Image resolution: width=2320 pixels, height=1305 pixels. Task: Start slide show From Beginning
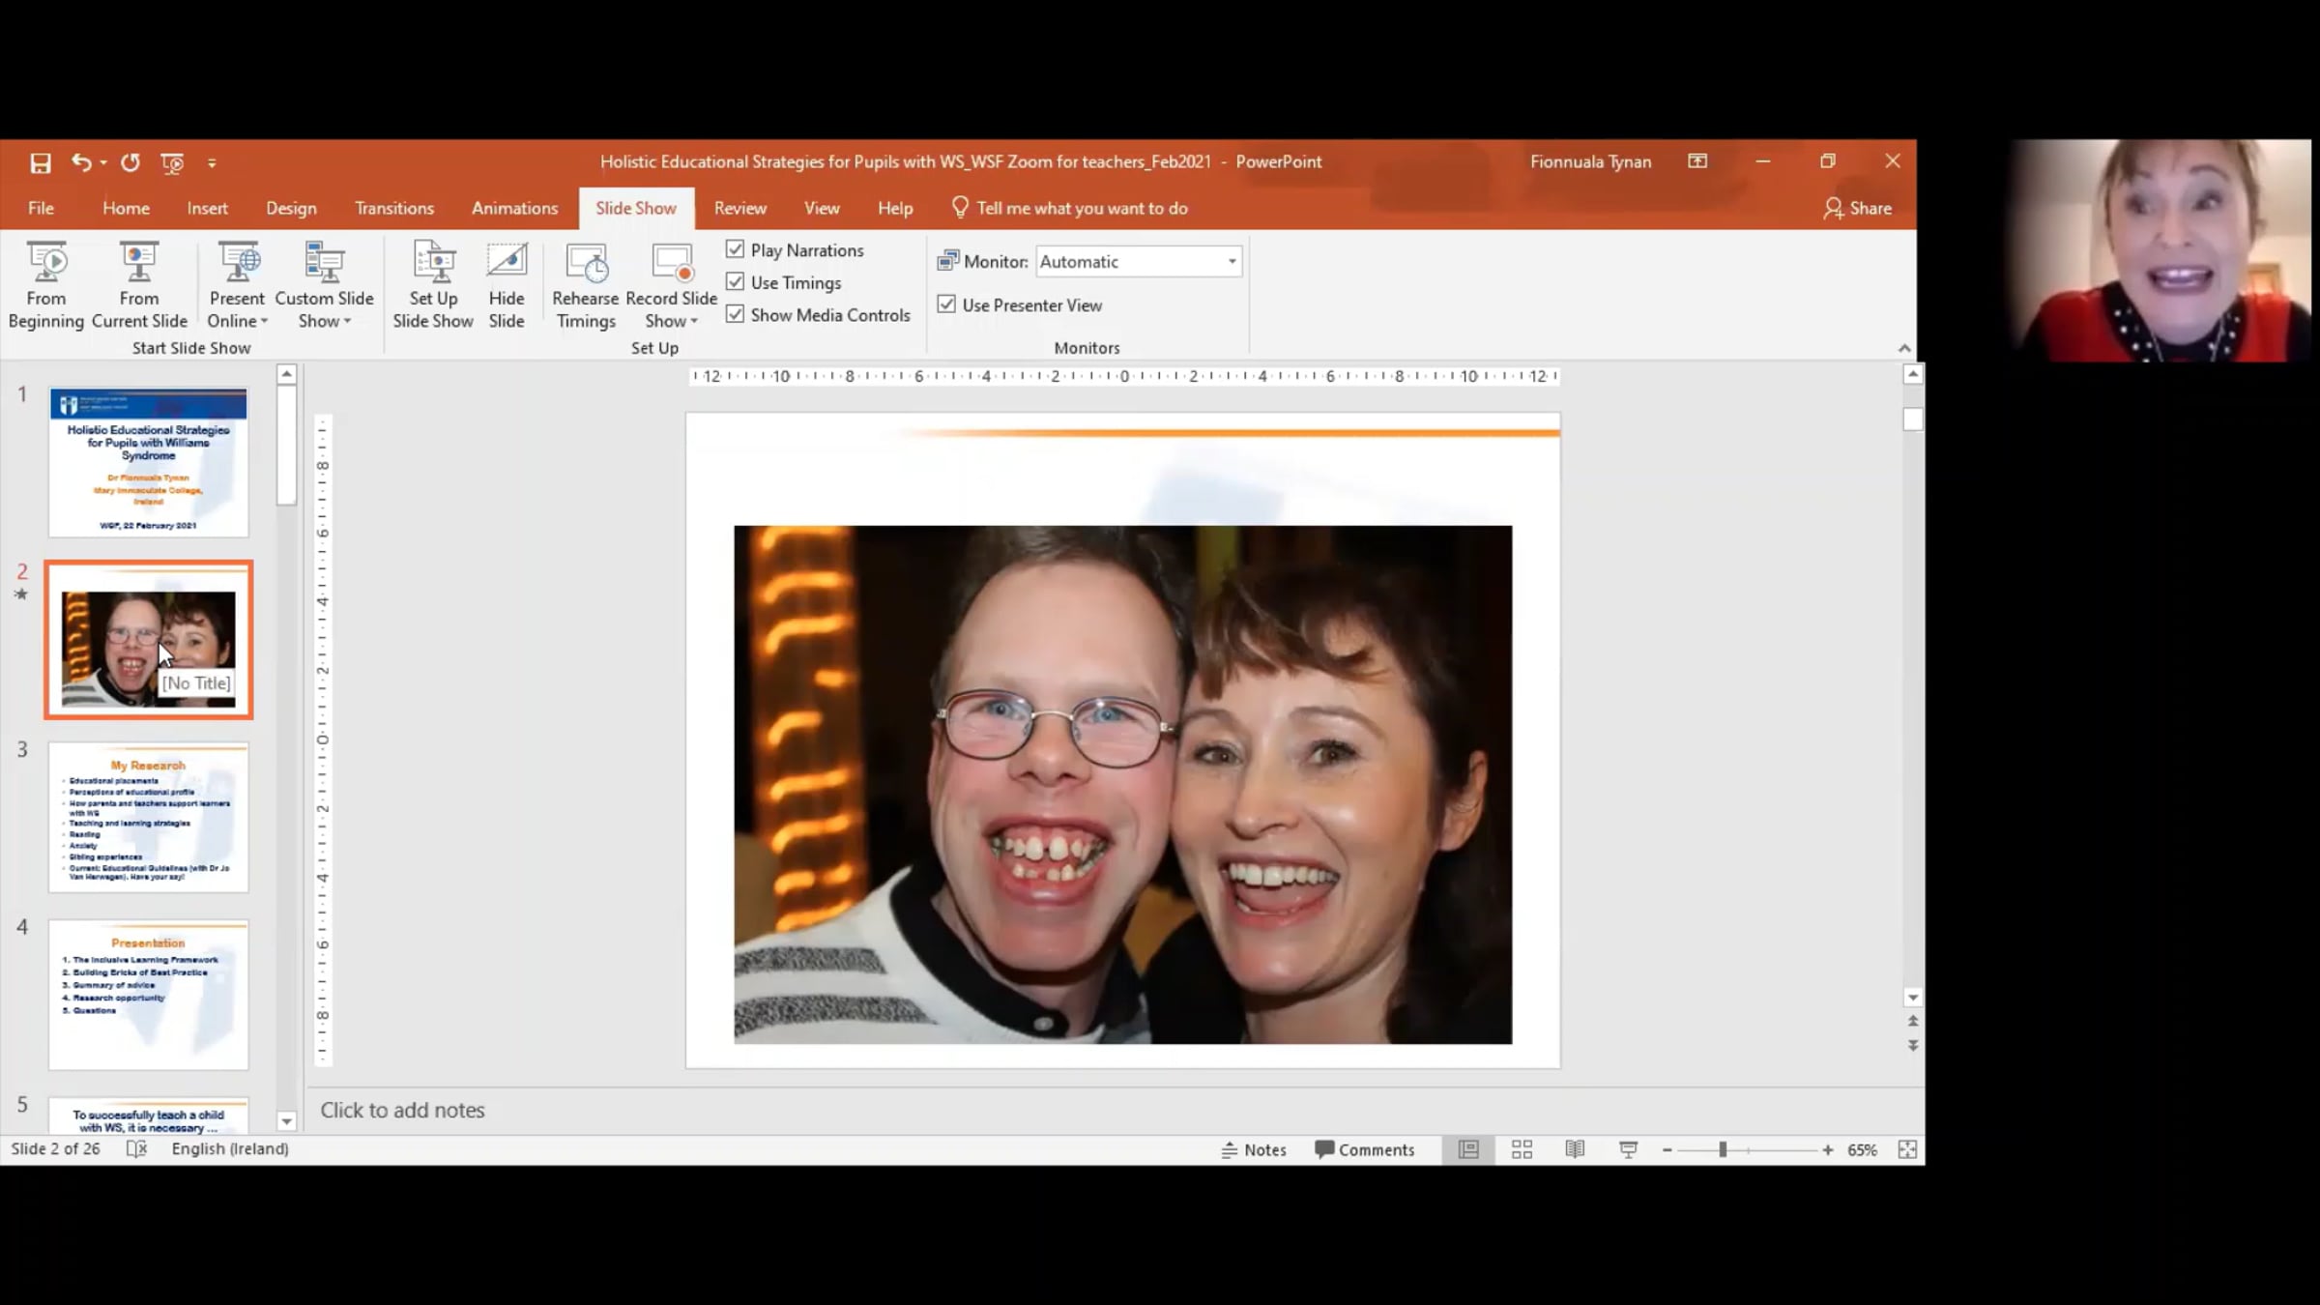pyautogui.click(x=46, y=285)
